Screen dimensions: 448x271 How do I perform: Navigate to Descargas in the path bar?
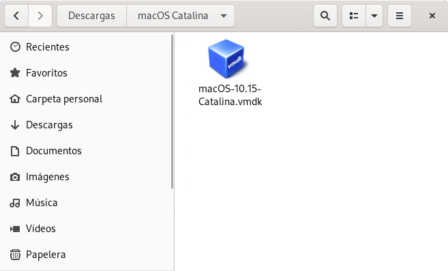click(92, 16)
